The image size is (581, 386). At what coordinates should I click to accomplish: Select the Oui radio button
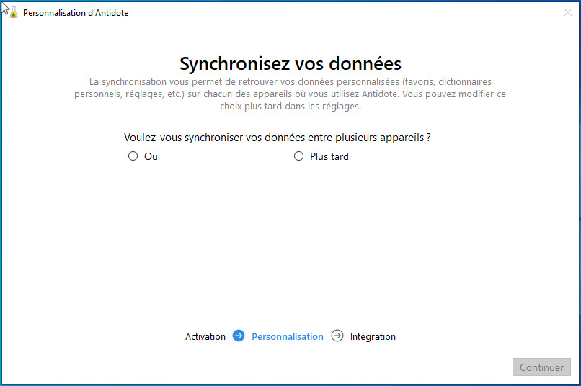pos(133,156)
